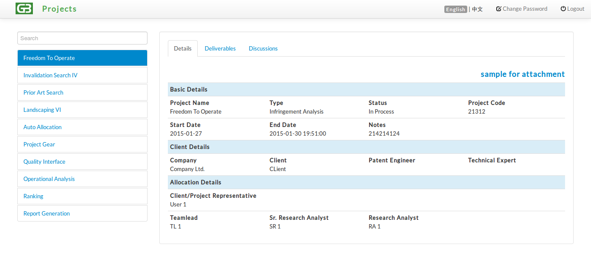Click the Company value 'Company Ltd.'
Viewport: 591px width, 276px height.
187,169
